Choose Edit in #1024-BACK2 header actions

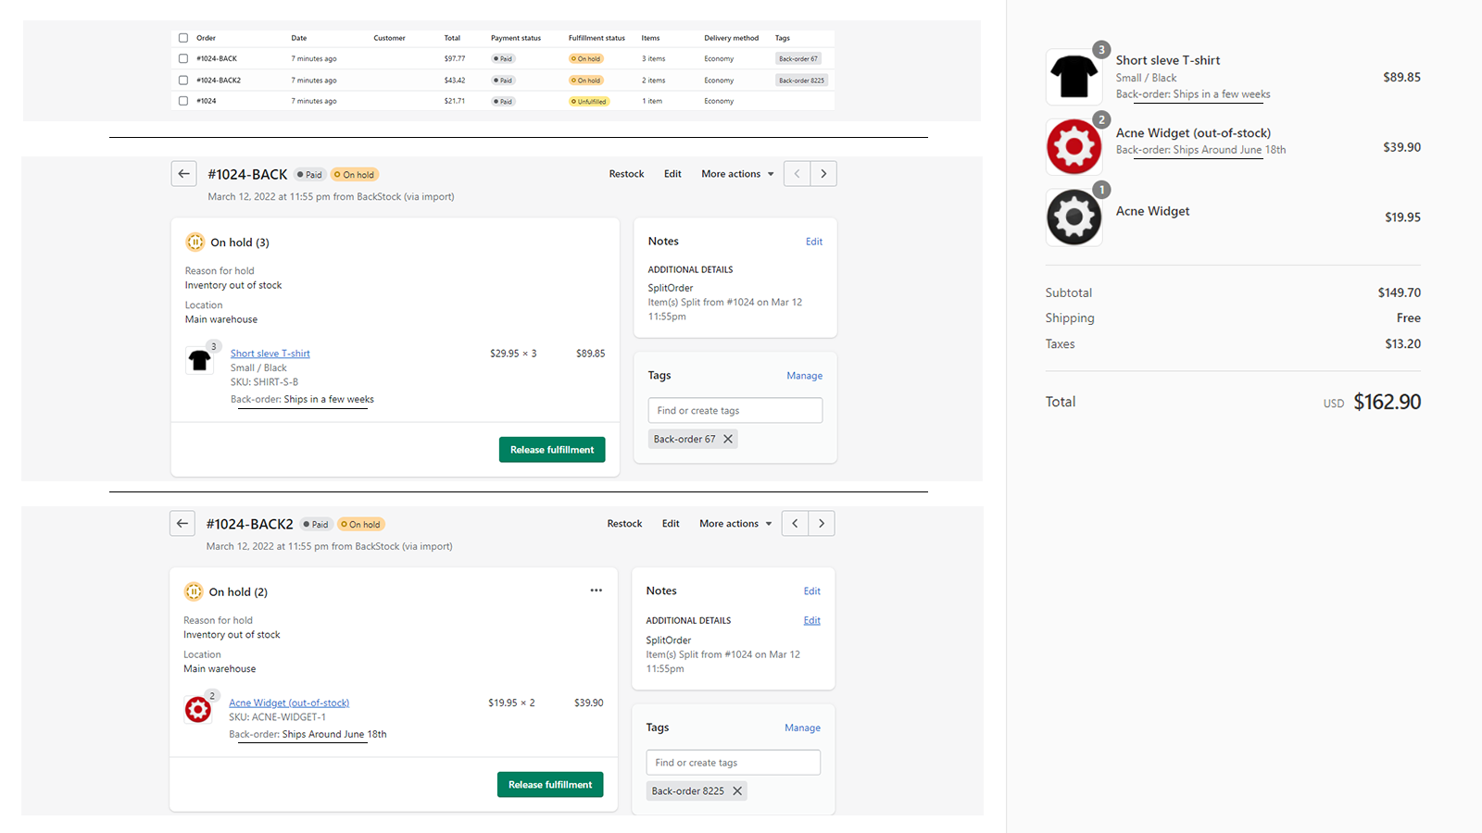pos(671,524)
